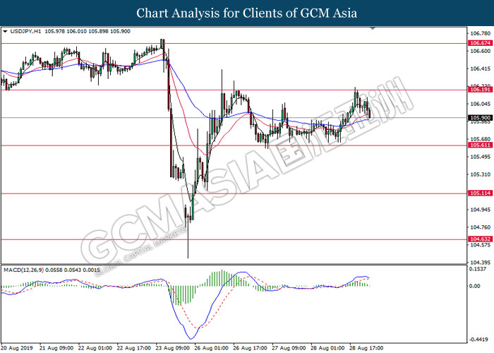Click the '26 Aug 17:00' time label

click(251, 348)
